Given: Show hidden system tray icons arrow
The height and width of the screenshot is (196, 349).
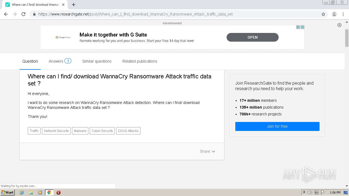Looking at the screenshot, I should 304,192.
